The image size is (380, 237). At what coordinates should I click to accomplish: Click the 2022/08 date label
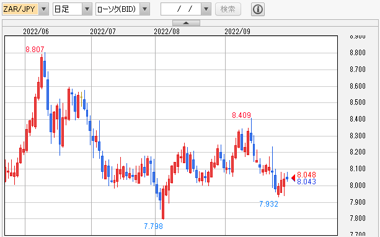[167, 32]
